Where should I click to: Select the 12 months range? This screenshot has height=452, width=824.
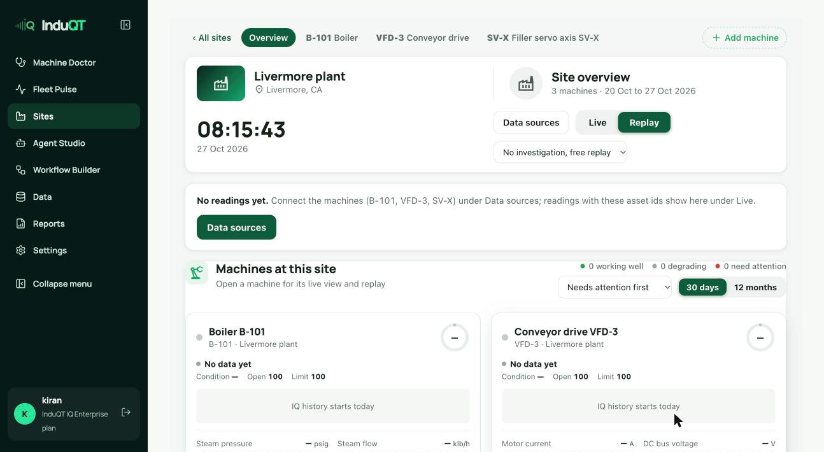tap(755, 287)
